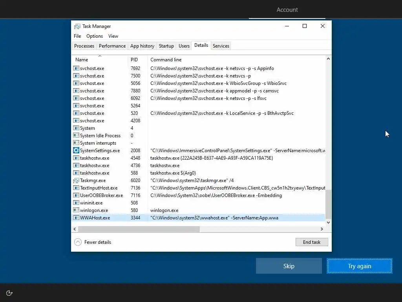The image size is (402, 302).
Task: Click the icon beside winlogon.exe
Action: 76,210
